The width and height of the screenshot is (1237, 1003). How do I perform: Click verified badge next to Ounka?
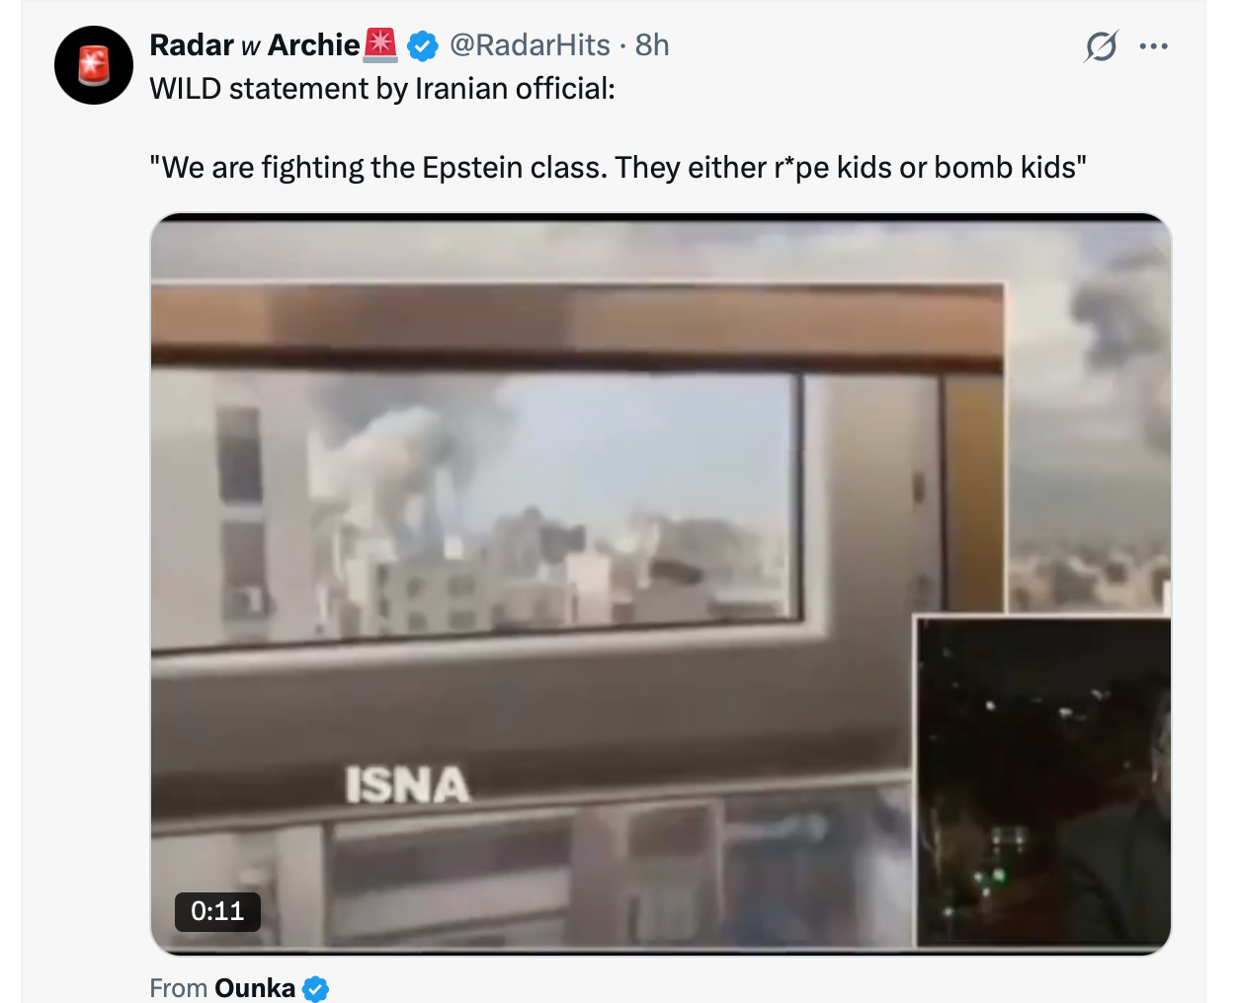[315, 988]
